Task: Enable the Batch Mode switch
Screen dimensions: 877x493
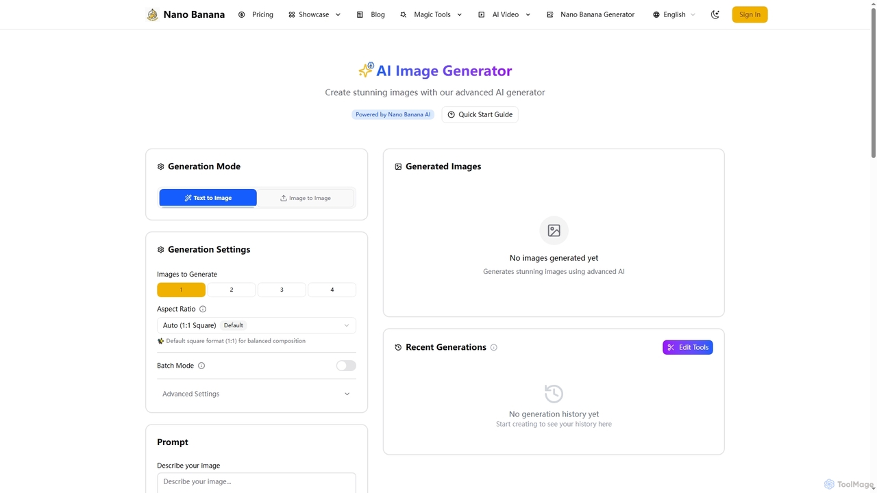Action: [x=346, y=366]
